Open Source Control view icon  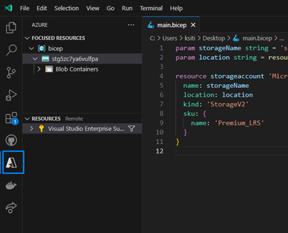tap(11, 73)
